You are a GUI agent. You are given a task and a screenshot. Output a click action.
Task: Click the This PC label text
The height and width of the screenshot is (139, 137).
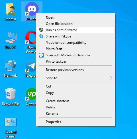point(11,47)
